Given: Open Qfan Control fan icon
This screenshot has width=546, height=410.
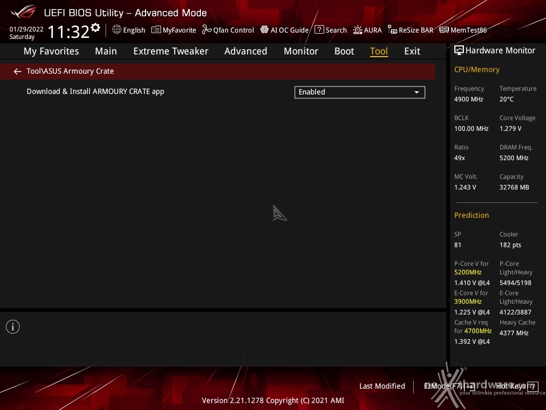Looking at the screenshot, I should pyautogui.click(x=206, y=30).
